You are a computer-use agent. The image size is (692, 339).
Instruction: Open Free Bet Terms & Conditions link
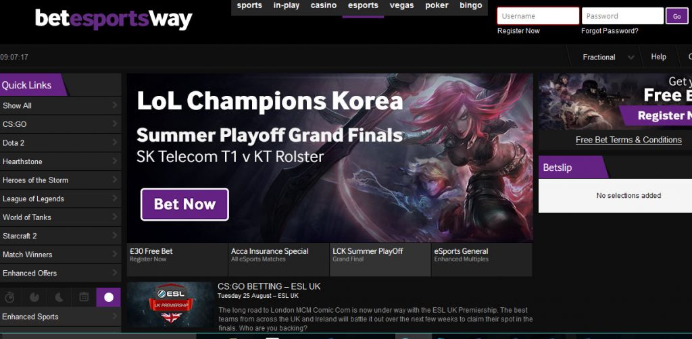coord(628,140)
